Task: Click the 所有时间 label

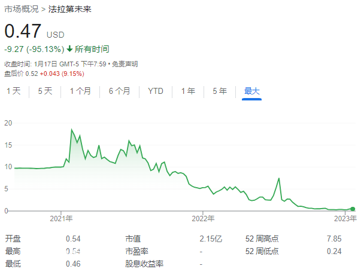Action: pos(92,49)
